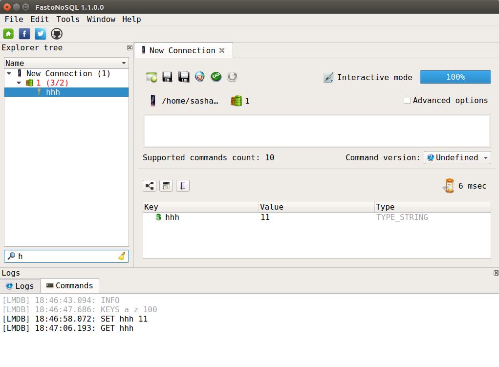Click the hand stop icon
Screen dimensions: 499x367
[x=232, y=77]
